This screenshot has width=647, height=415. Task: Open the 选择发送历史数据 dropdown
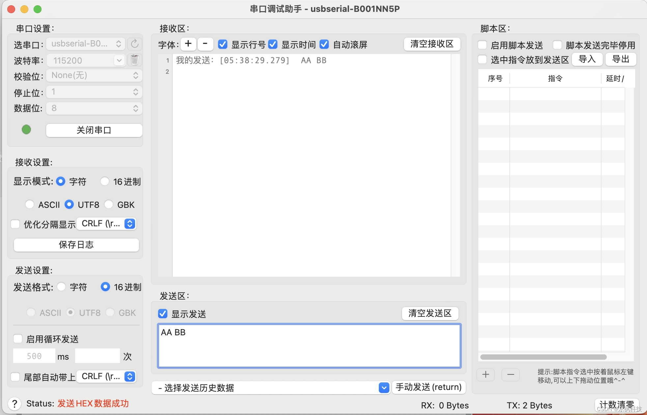[383, 388]
